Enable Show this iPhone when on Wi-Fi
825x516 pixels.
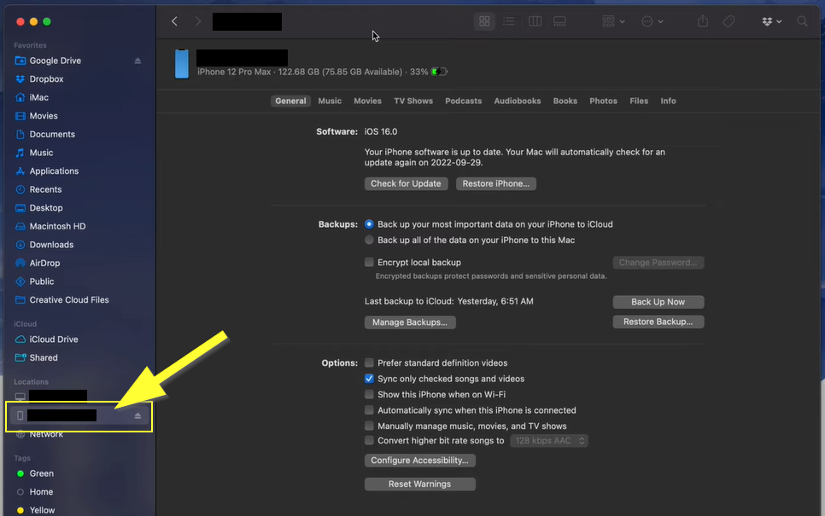(x=369, y=395)
